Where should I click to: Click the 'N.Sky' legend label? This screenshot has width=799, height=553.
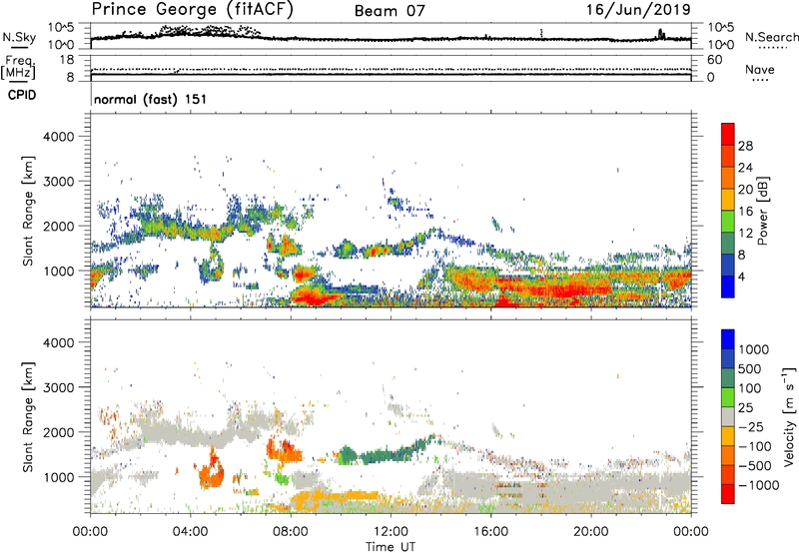19,37
